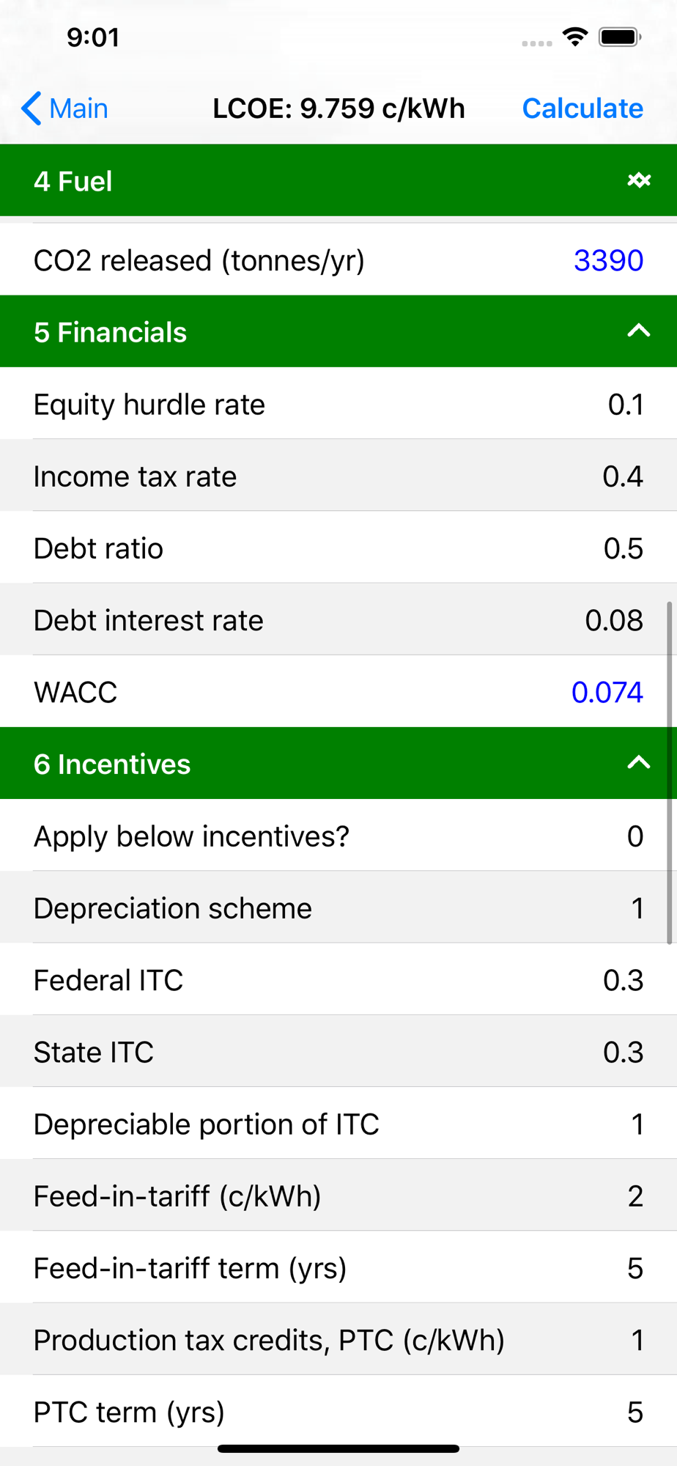Image resolution: width=677 pixels, height=1466 pixels.
Task: Edit the State ITC value
Action: (x=623, y=1052)
